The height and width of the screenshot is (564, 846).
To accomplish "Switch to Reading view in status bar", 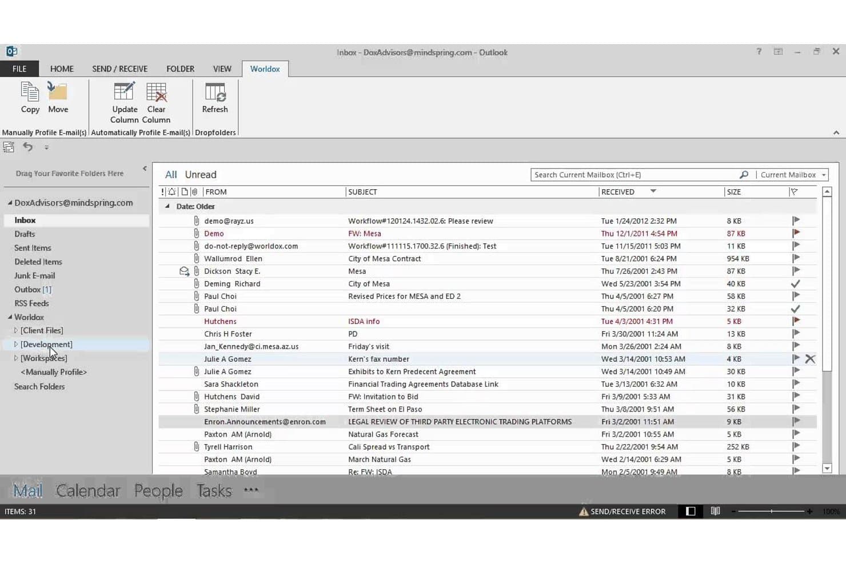I will pos(715,511).
